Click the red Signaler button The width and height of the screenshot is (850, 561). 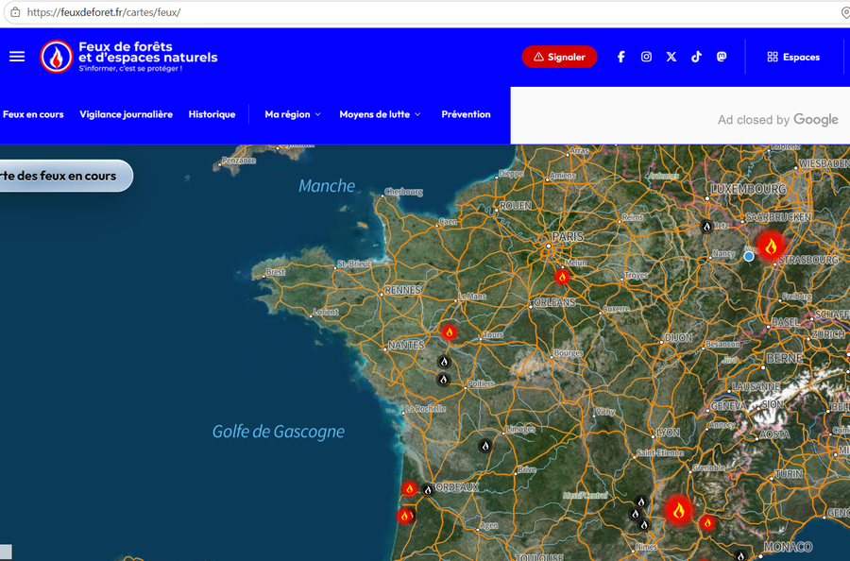point(559,57)
